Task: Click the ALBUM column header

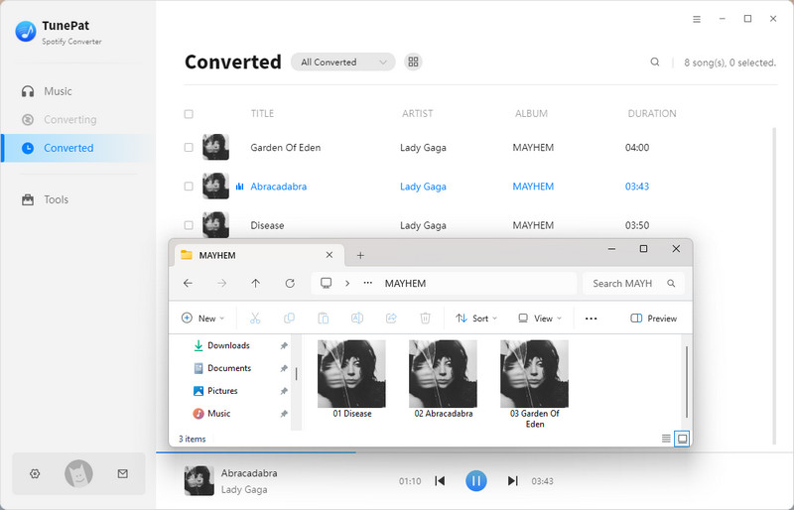Action: coord(531,113)
